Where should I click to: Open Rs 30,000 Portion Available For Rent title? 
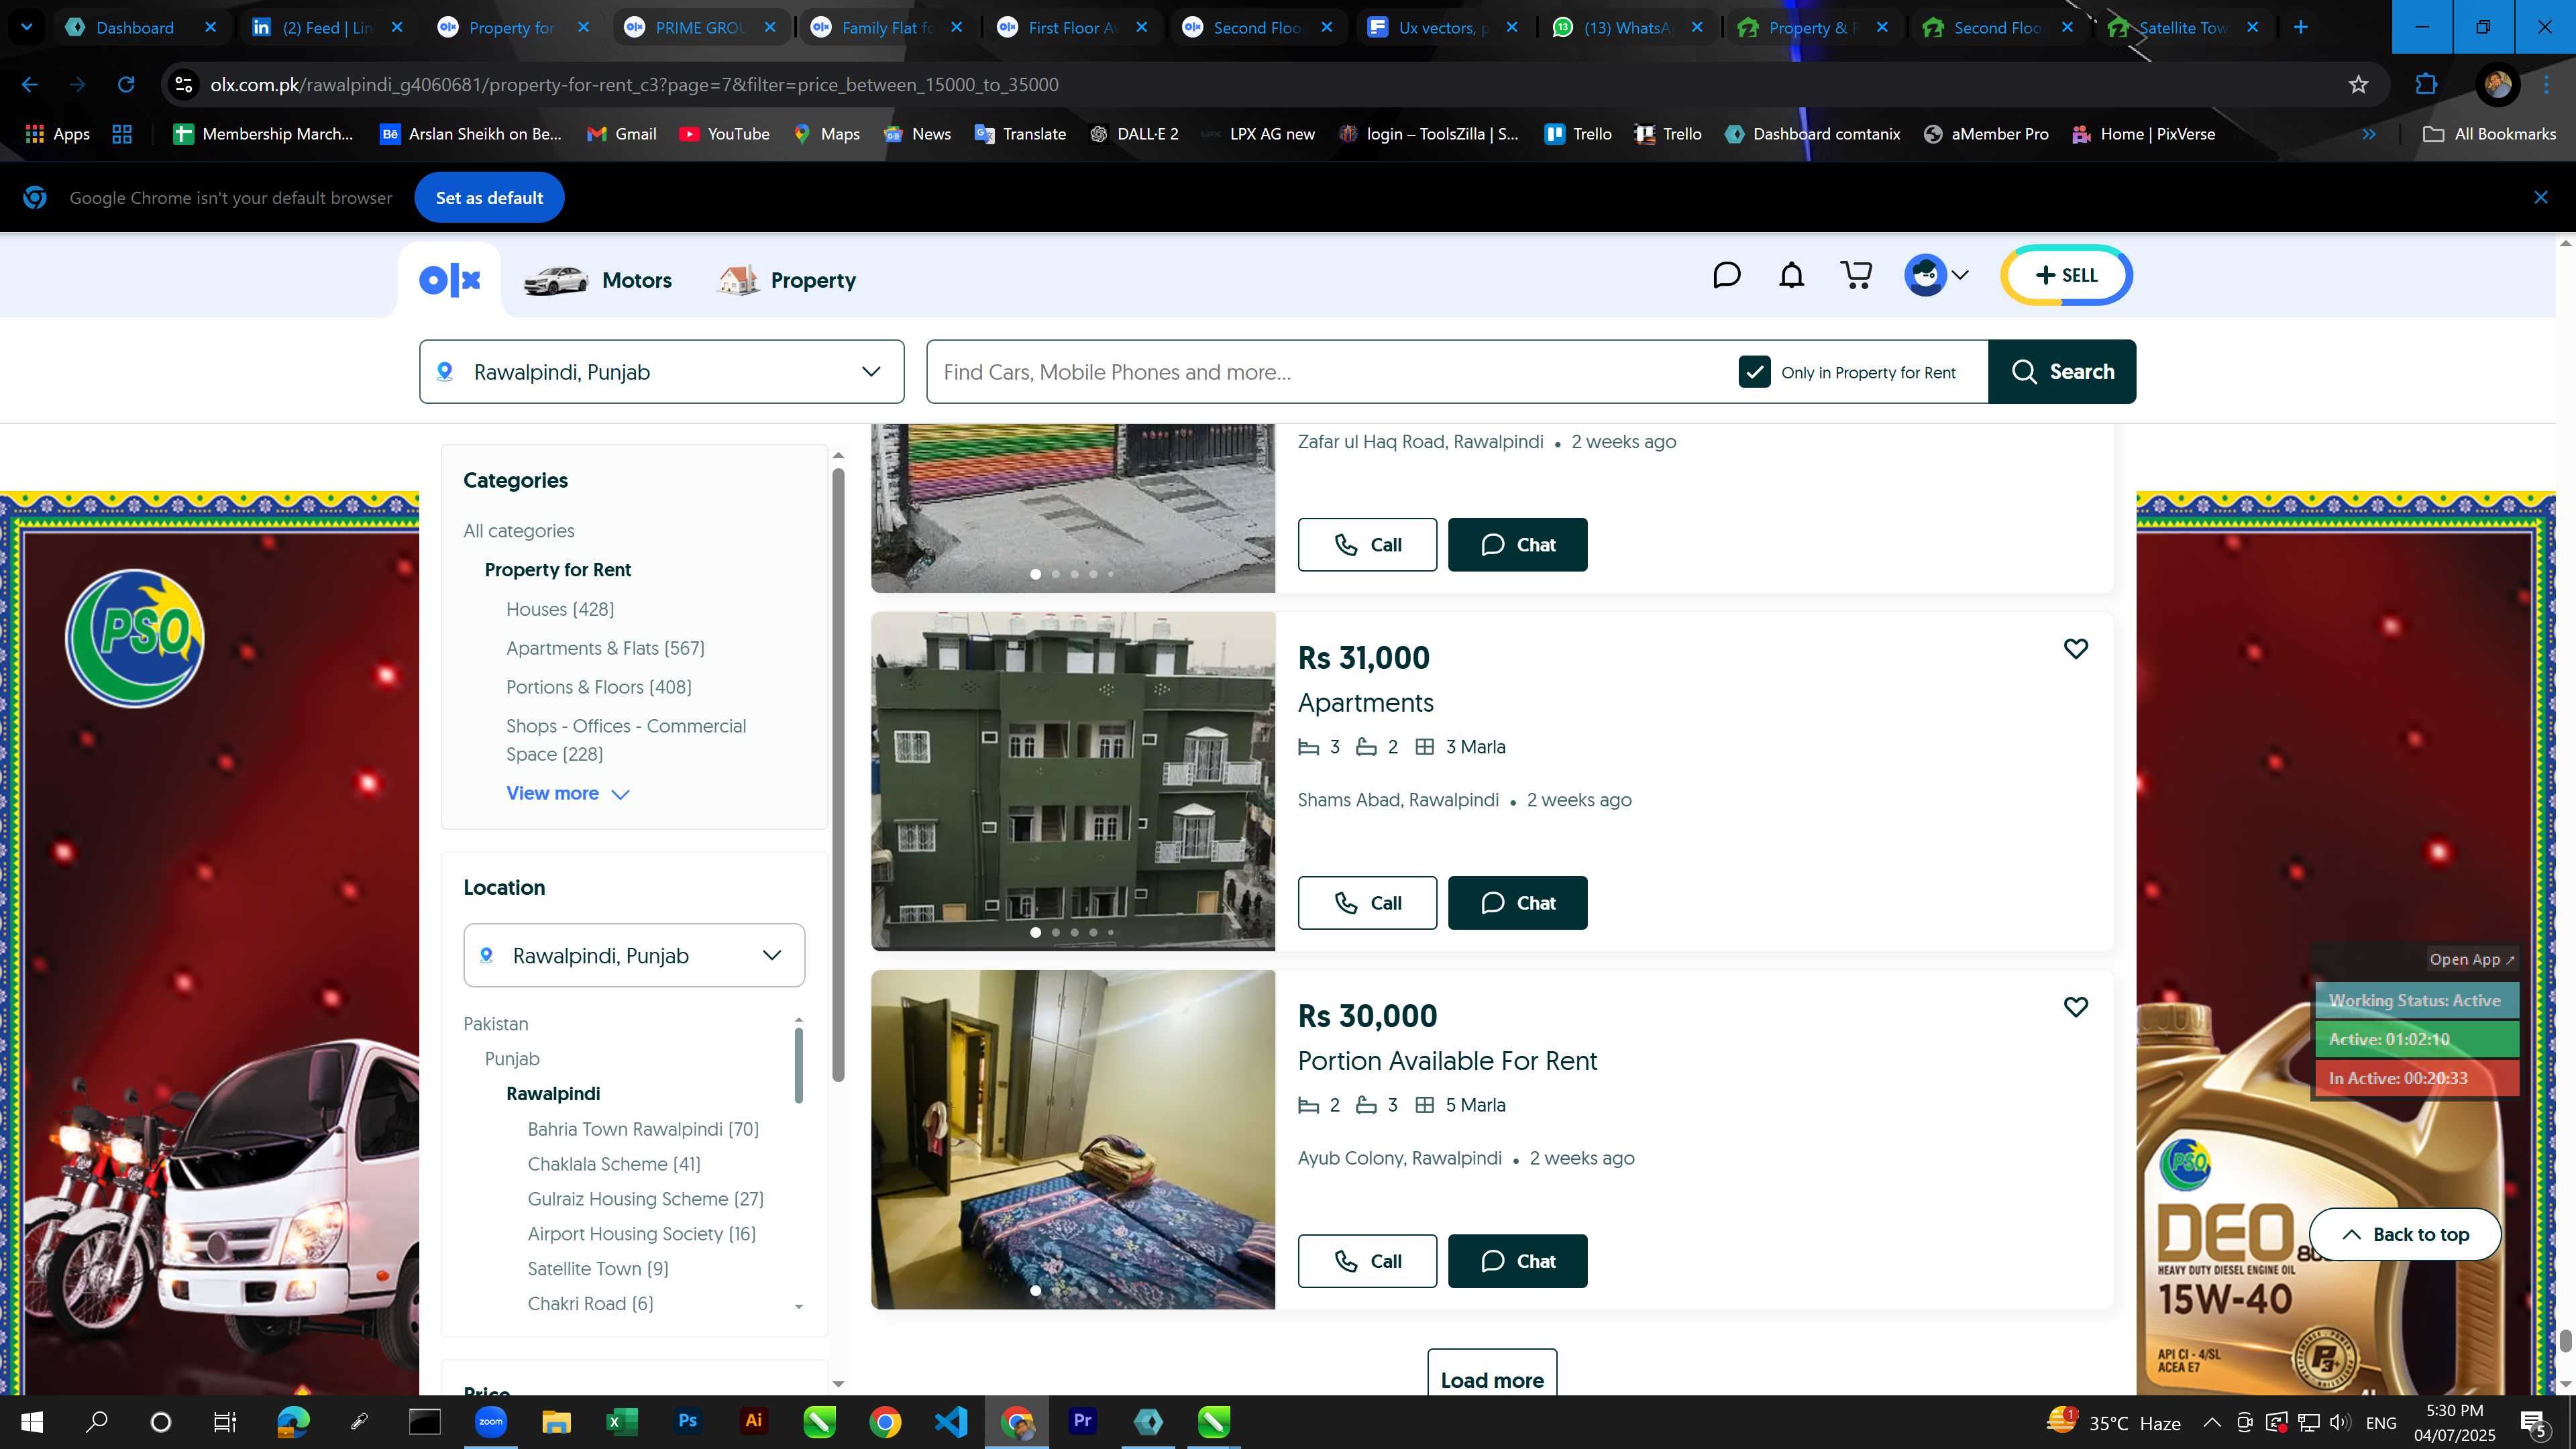click(x=1447, y=1061)
